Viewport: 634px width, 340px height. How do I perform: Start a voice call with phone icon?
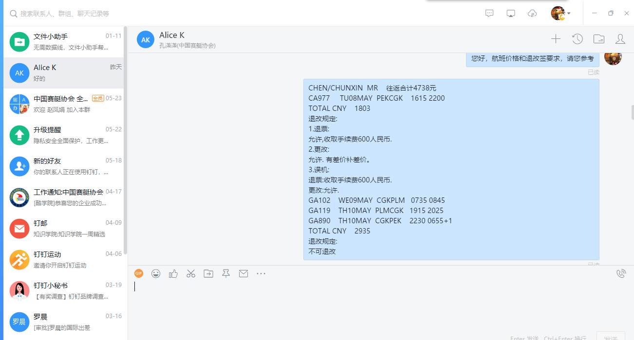pos(621,274)
